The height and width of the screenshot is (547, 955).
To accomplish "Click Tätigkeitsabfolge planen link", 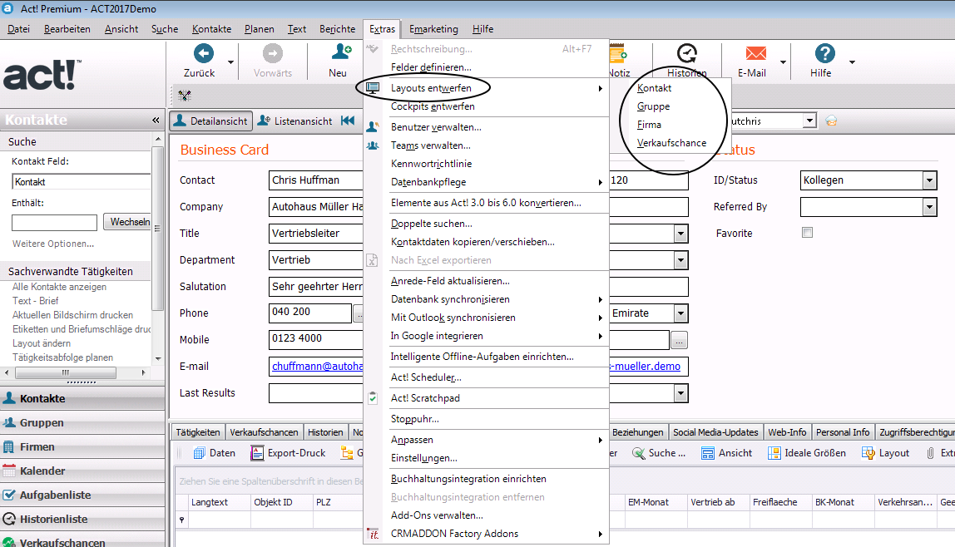I will tap(62, 357).
